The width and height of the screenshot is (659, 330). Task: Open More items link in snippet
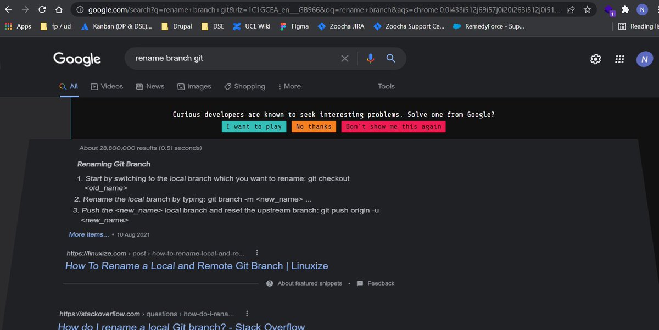[x=89, y=234]
